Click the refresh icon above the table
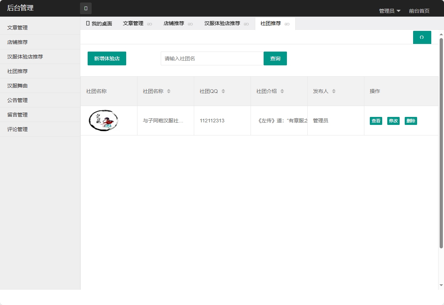Screen dimensions: 444x305 (x=422, y=37)
